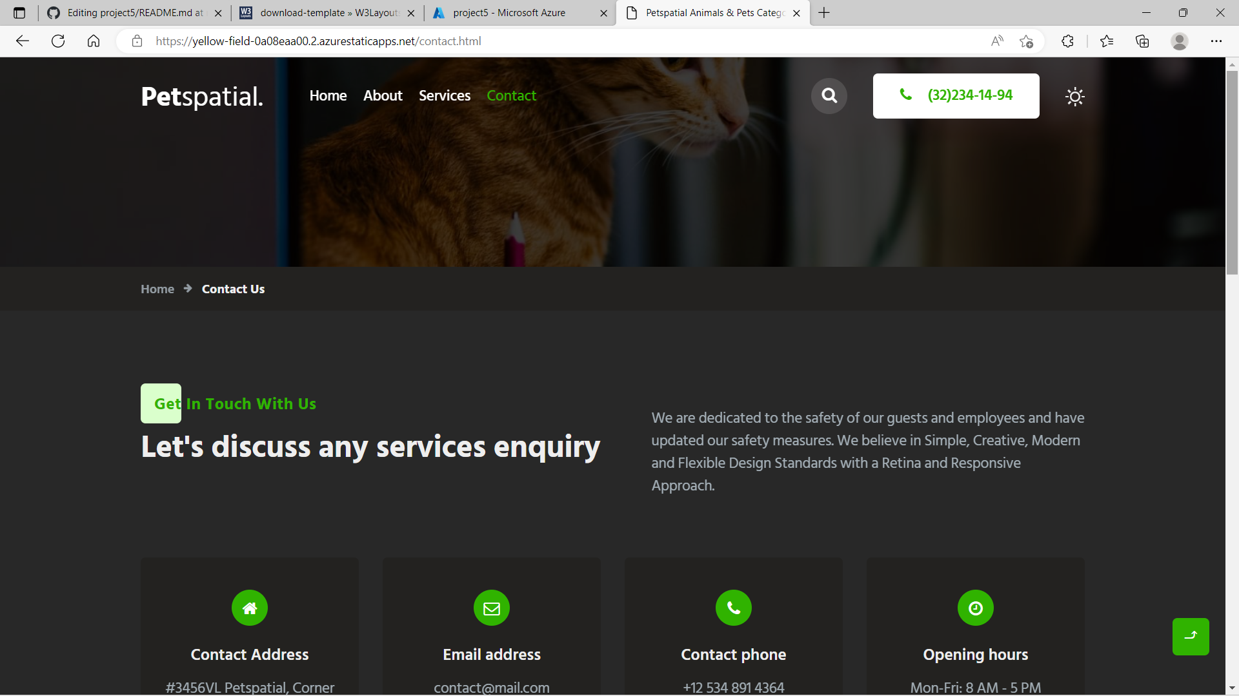The width and height of the screenshot is (1239, 696).
Task: Click the green home icon above Contact Address
Action: coord(250,608)
